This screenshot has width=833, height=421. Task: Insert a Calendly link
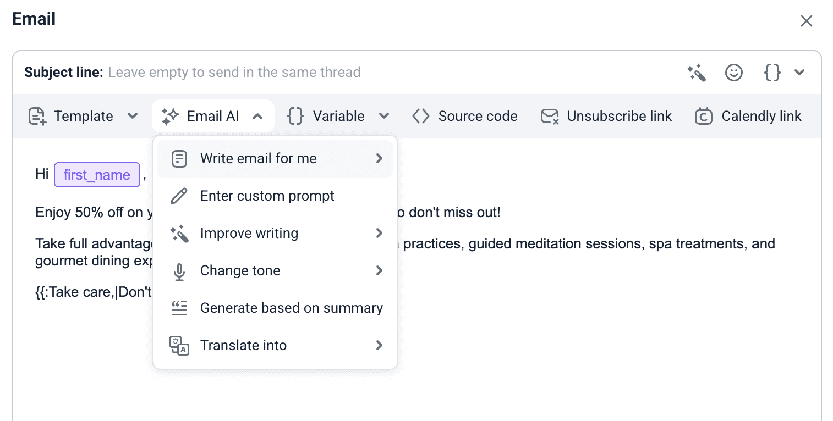(x=748, y=116)
